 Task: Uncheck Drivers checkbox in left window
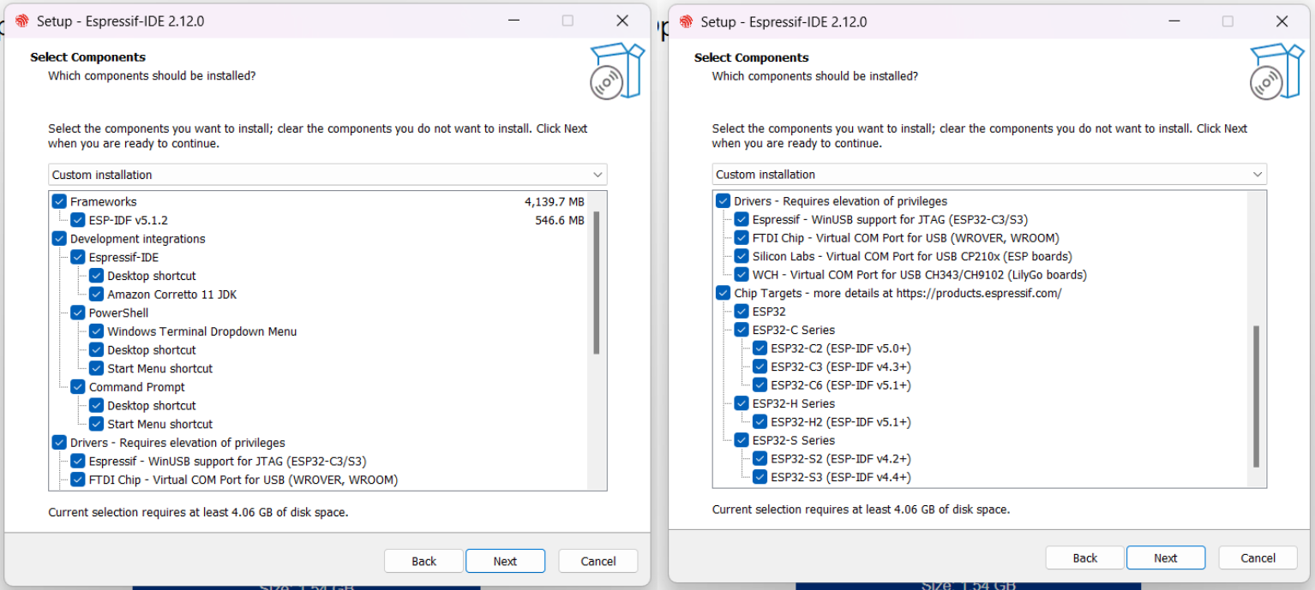(59, 443)
